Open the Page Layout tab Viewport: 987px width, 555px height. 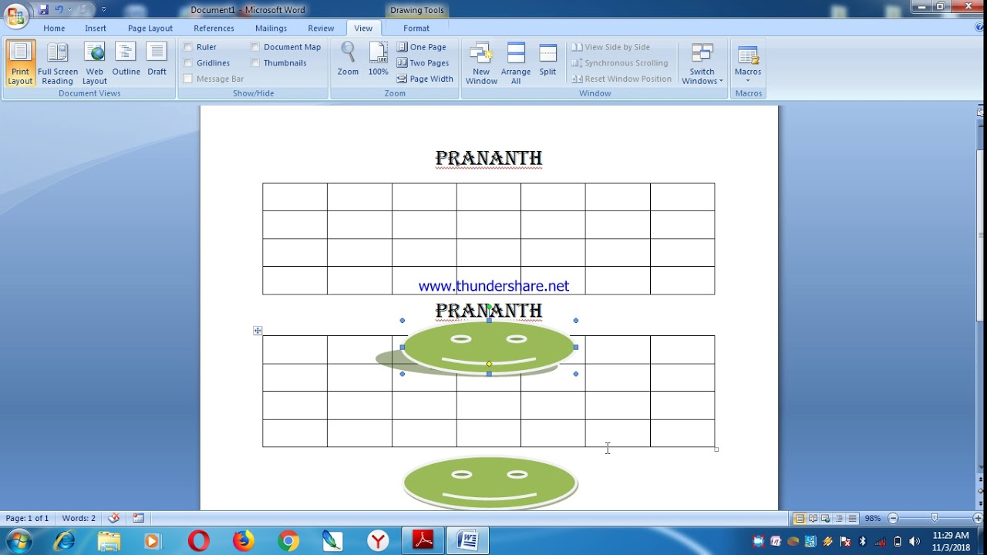pyautogui.click(x=150, y=29)
